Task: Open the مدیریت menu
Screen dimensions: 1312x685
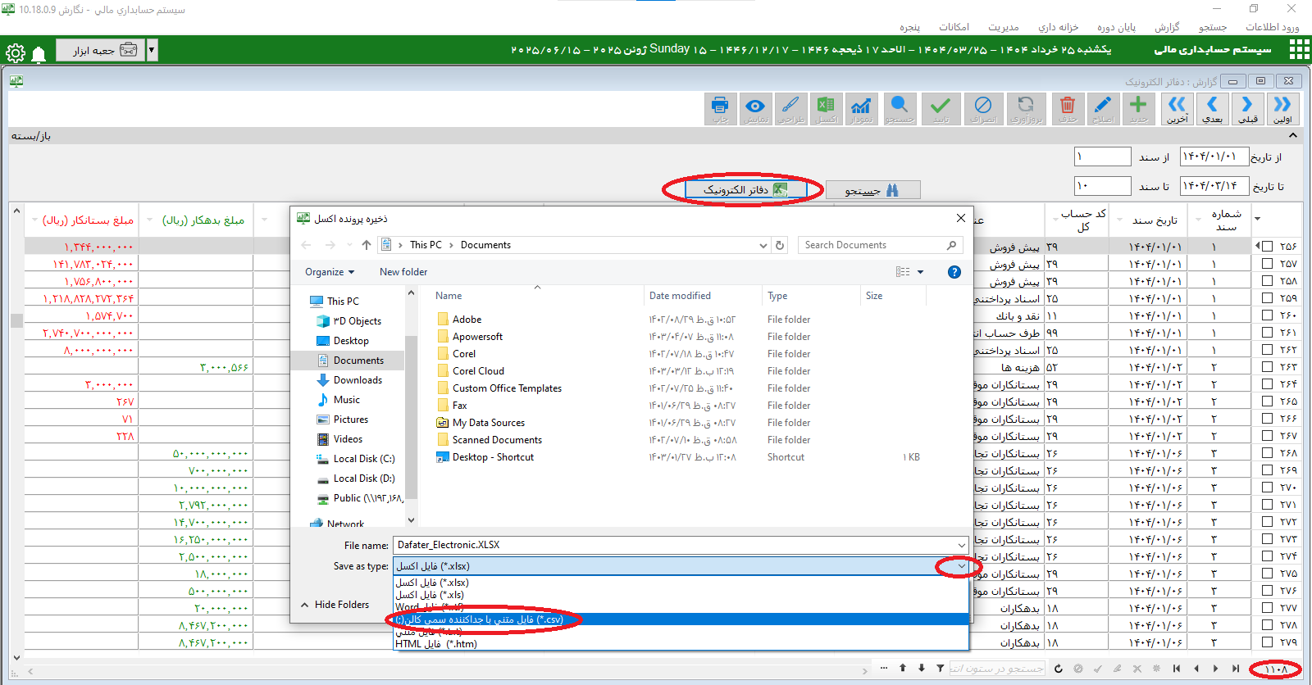Action: (x=1004, y=27)
